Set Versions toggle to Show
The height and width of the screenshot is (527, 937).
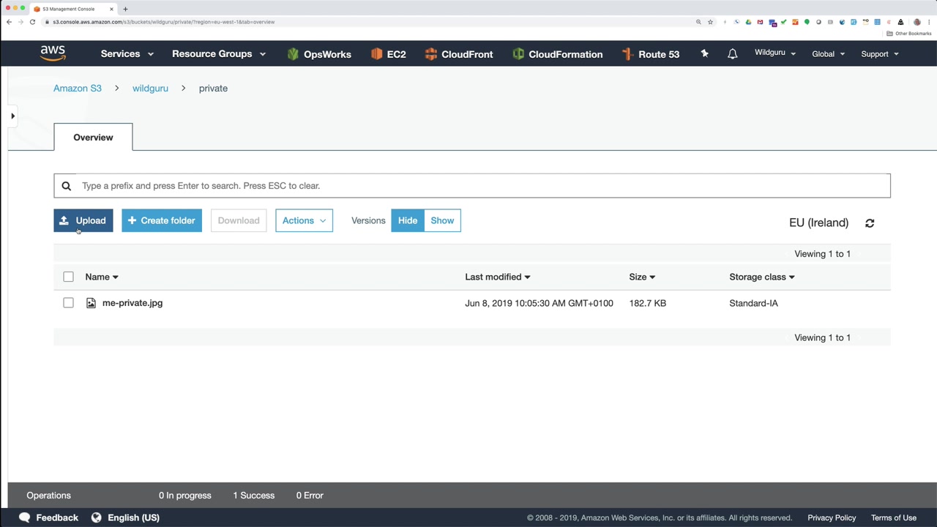(x=442, y=220)
